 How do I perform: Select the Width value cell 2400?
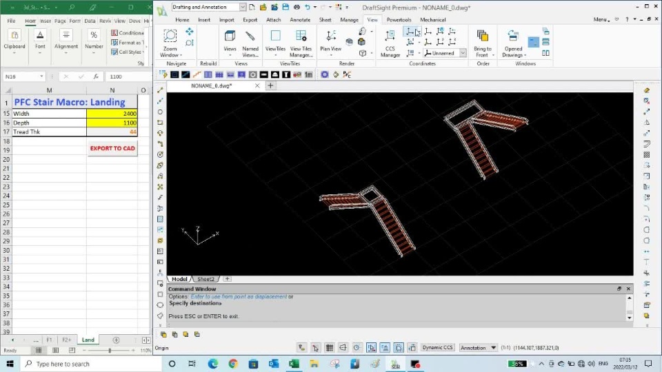pyautogui.click(x=112, y=114)
